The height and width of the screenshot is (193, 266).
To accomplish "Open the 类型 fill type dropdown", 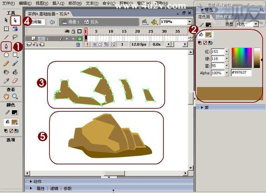I will click(x=256, y=24).
